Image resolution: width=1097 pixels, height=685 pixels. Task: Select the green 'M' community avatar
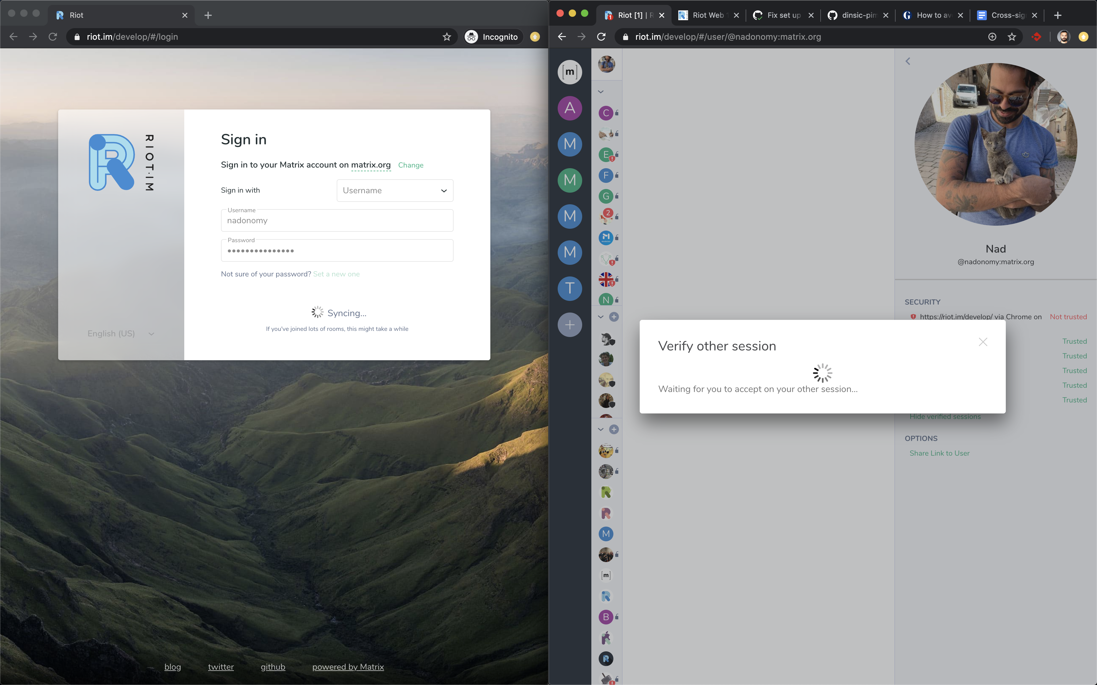pyautogui.click(x=570, y=180)
